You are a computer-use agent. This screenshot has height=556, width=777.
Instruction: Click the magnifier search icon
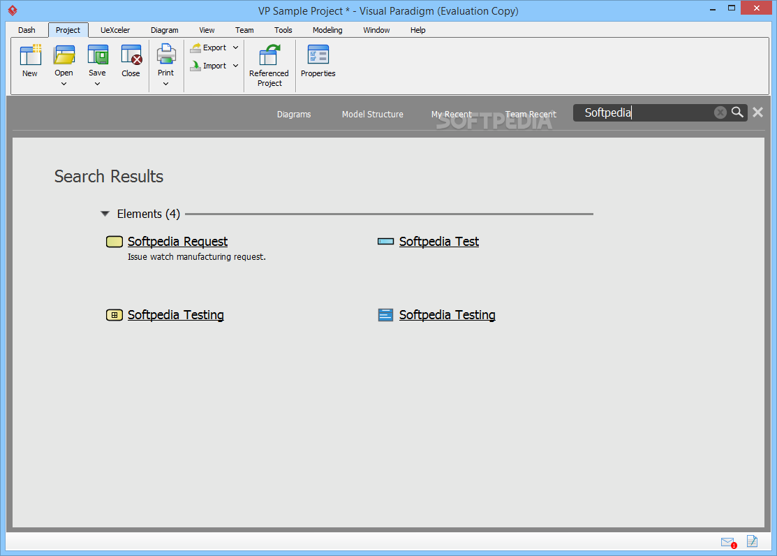click(x=737, y=112)
